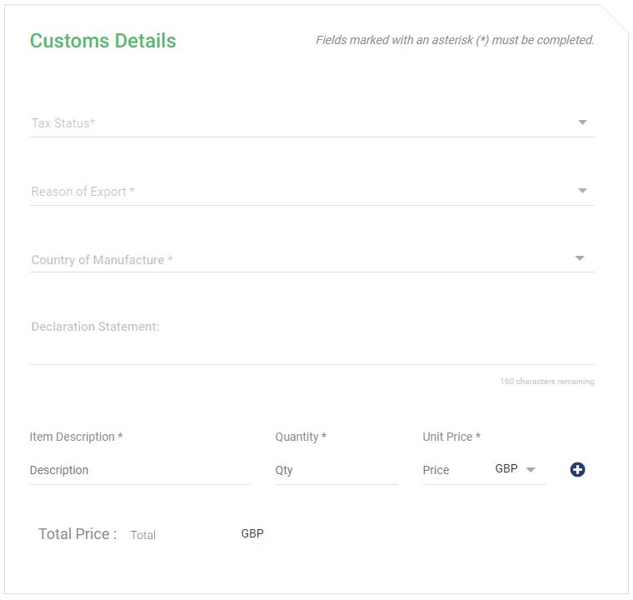Click the Qty input field
Image resolution: width=633 pixels, height=600 pixels.
coord(336,470)
